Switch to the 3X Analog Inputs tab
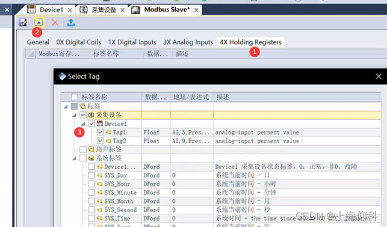This screenshot has width=387, height=227. click(188, 42)
